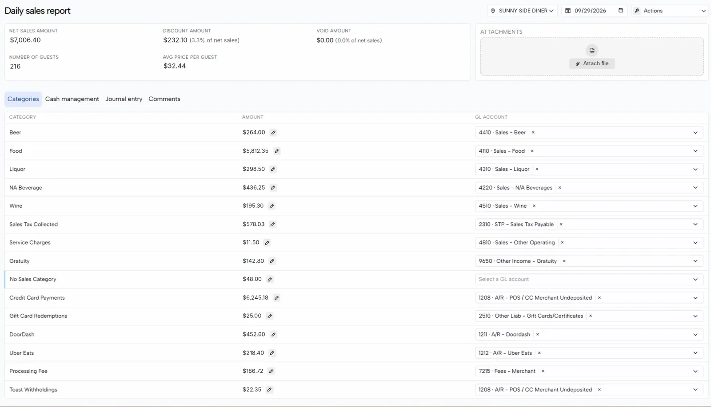Remove the 7215 Fees - Merchant selection
The image size is (711, 407).
tap(543, 371)
